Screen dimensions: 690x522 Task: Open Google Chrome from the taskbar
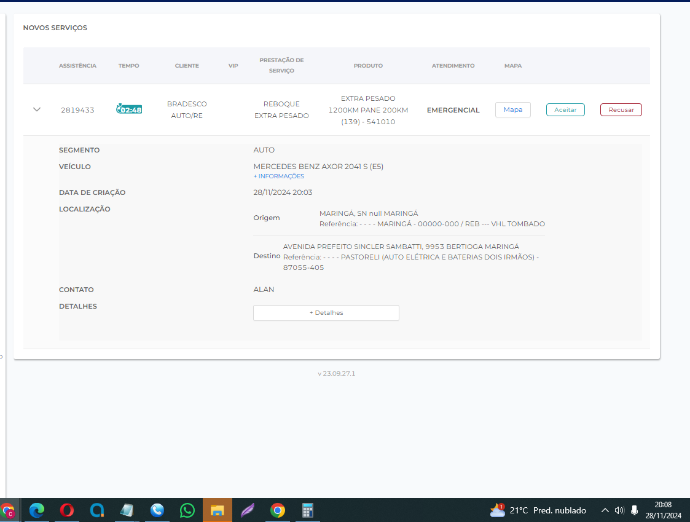click(278, 510)
